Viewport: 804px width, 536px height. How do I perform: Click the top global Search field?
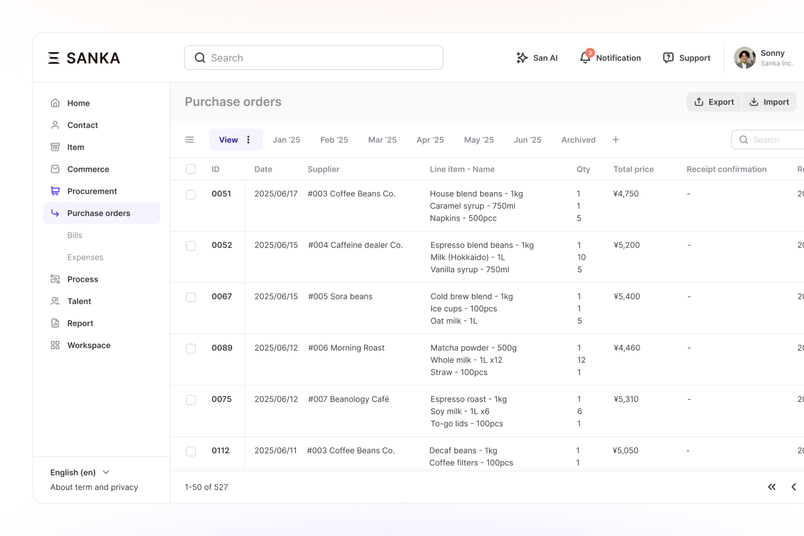[x=313, y=58]
